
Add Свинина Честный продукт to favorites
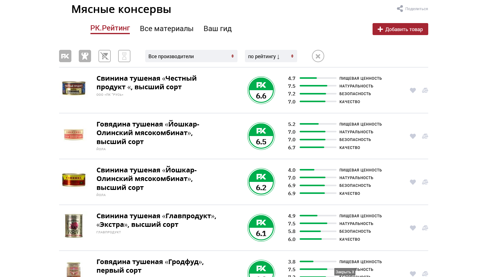tap(413, 90)
